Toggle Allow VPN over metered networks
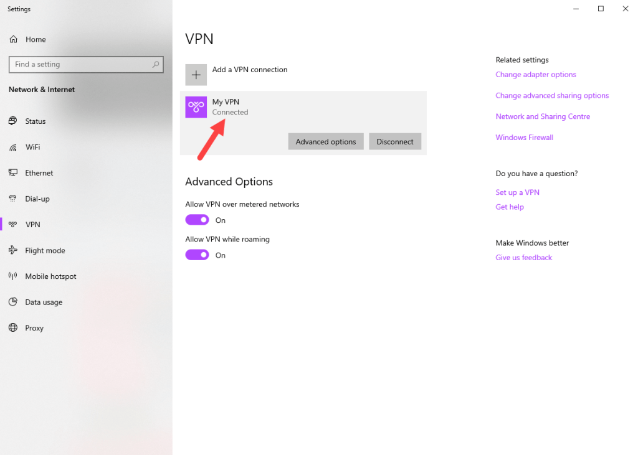The height and width of the screenshot is (455, 638). (x=197, y=220)
